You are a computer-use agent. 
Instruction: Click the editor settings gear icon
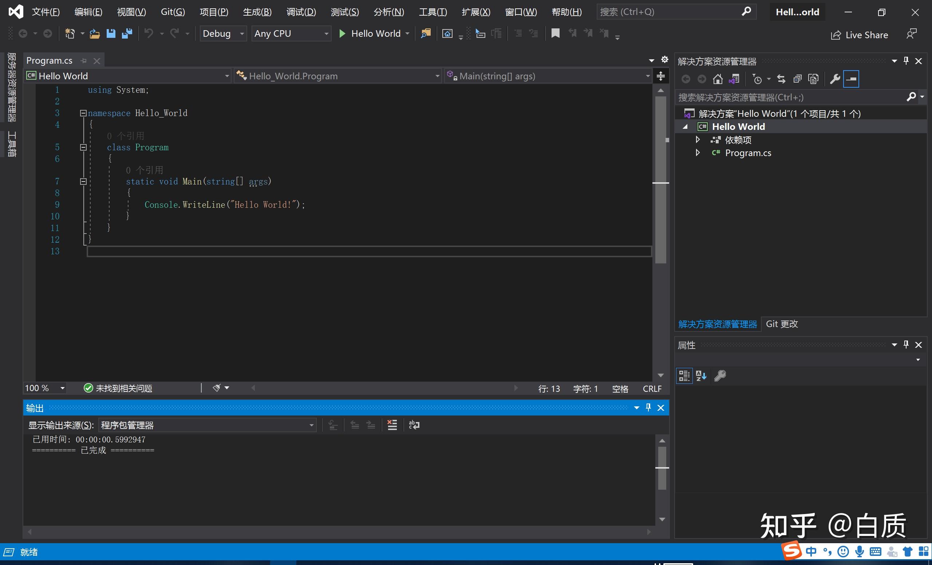664,59
